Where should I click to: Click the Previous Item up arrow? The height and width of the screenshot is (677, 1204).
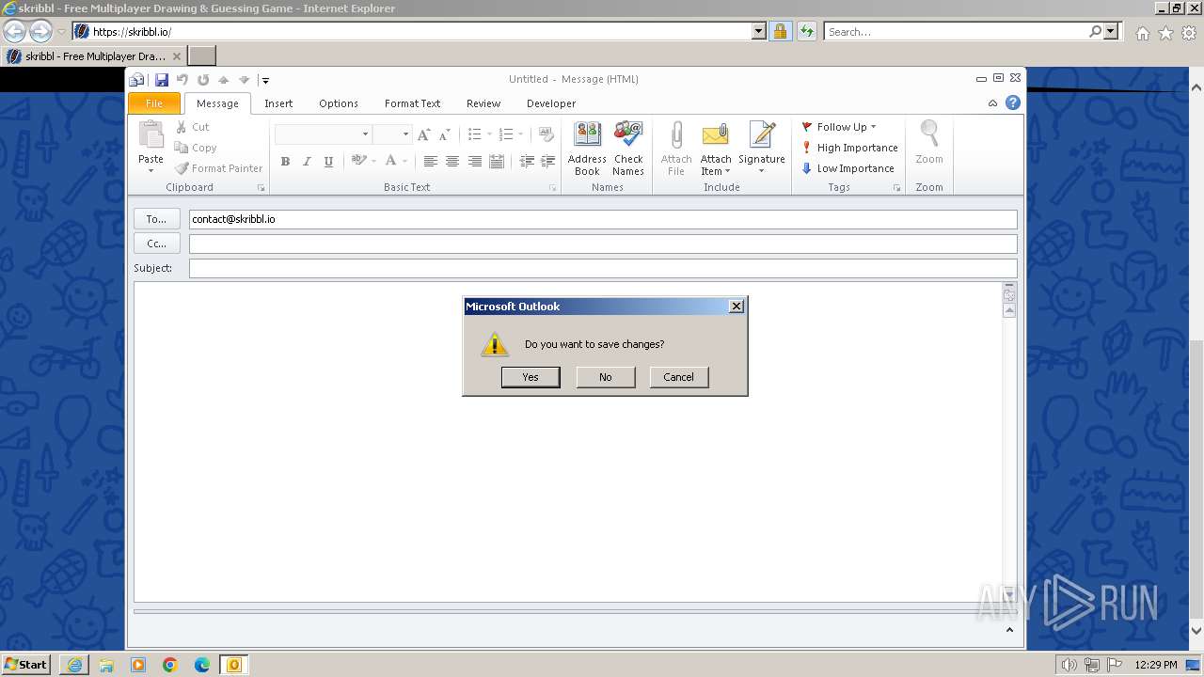click(224, 80)
